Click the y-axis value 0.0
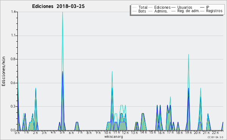Viewport: 227px width, 140px height. click(x=13, y=130)
